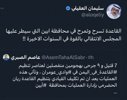This screenshot has height=100, width=127.
Task: Expand the quoted tweet via trailing ellipsis
Action: [115, 93]
